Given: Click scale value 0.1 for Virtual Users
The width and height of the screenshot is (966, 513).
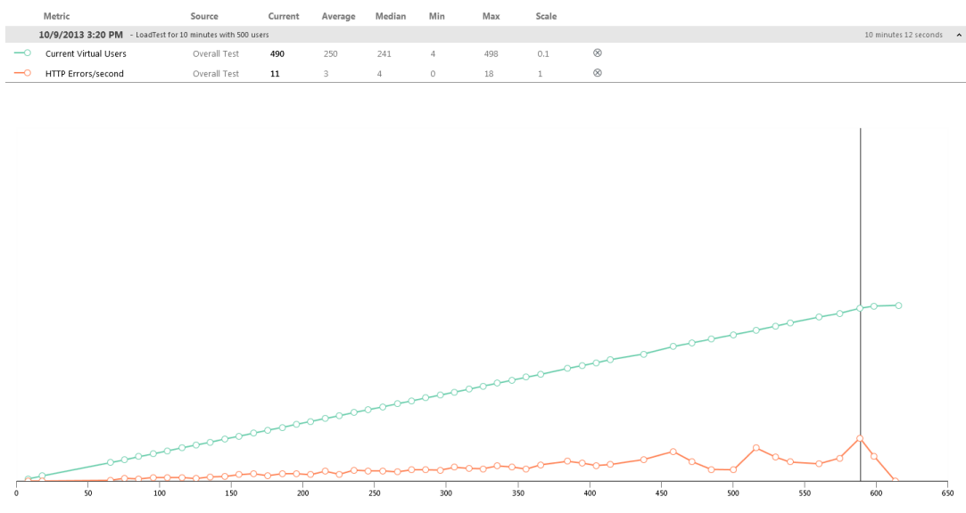Looking at the screenshot, I should click(x=542, y=53).
